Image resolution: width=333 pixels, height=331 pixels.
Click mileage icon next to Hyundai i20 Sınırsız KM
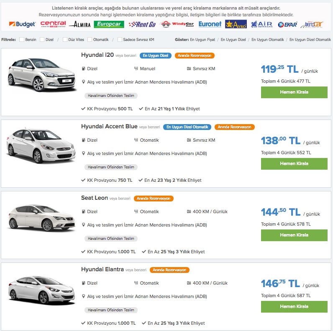(189, 69)
